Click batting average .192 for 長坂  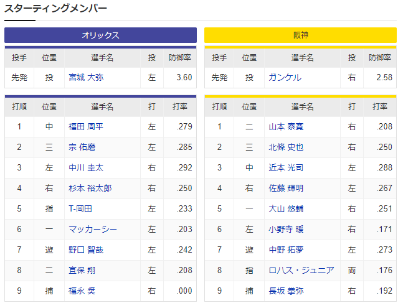(384, 291)
